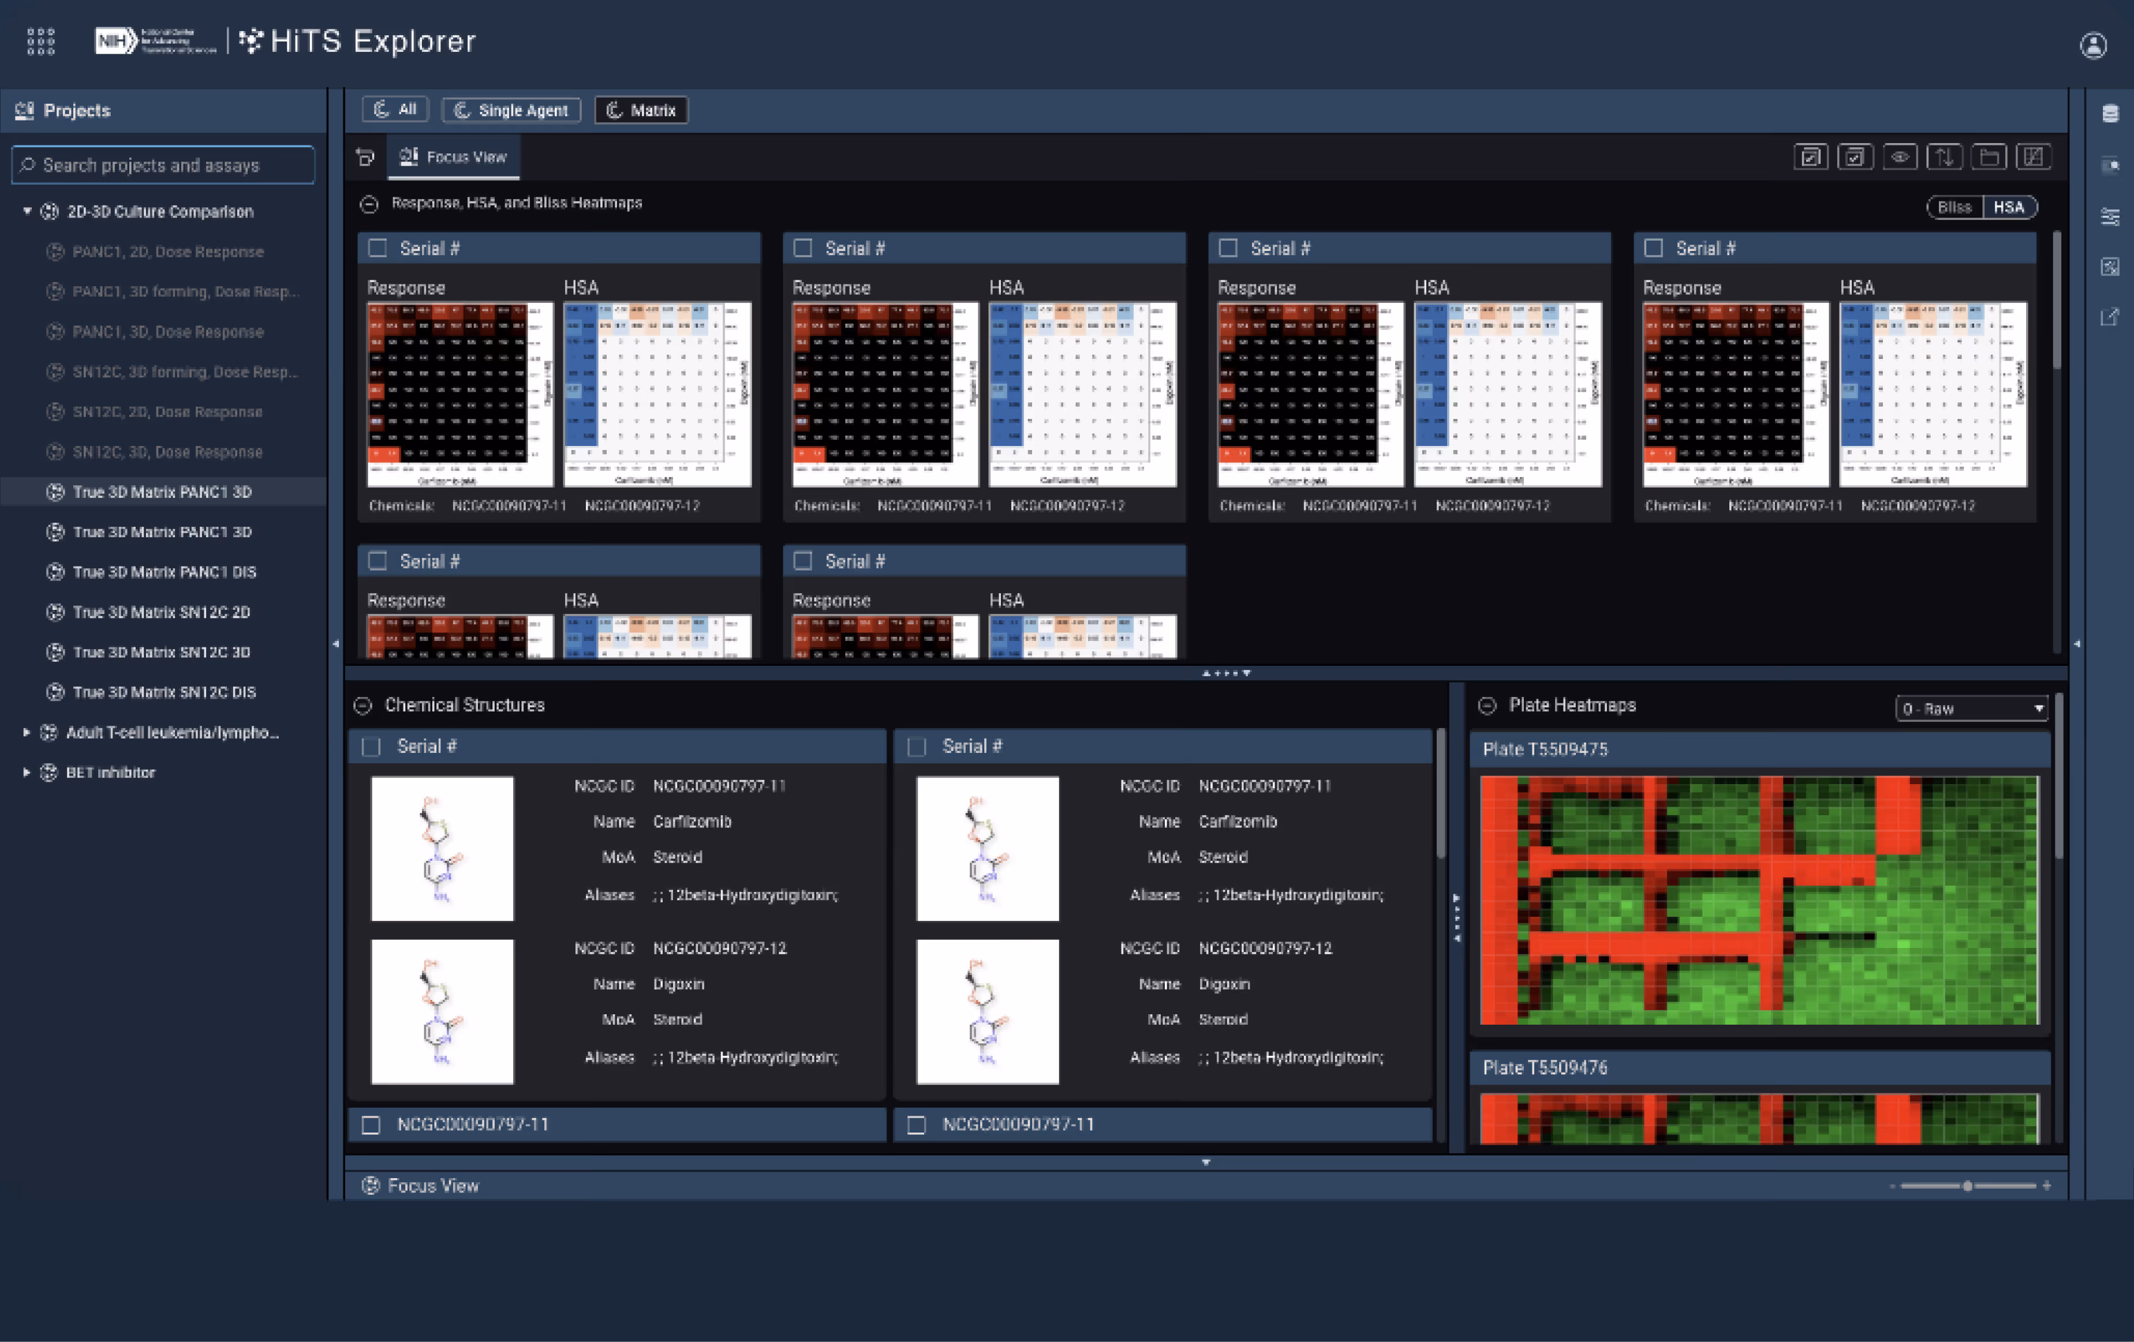Click in Search projects and assays field
2134x1342 pixels.
click(x=163, y=165)
